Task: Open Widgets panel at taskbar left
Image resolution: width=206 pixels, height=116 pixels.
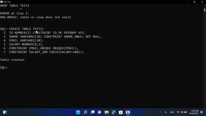Action: point(5,112)
